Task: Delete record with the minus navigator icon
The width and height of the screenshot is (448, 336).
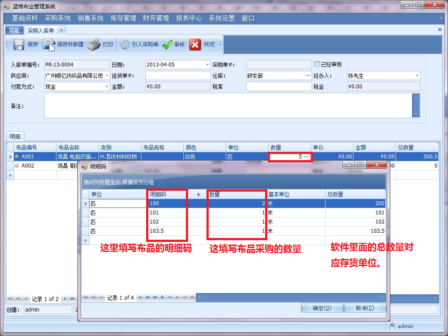Action: point(170,297)
